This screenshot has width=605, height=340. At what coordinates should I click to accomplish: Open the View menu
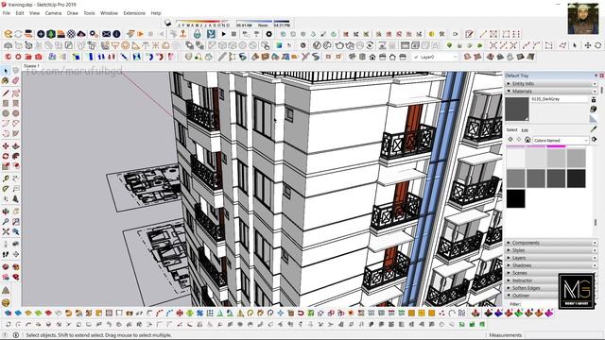click(x=34, y=13)
